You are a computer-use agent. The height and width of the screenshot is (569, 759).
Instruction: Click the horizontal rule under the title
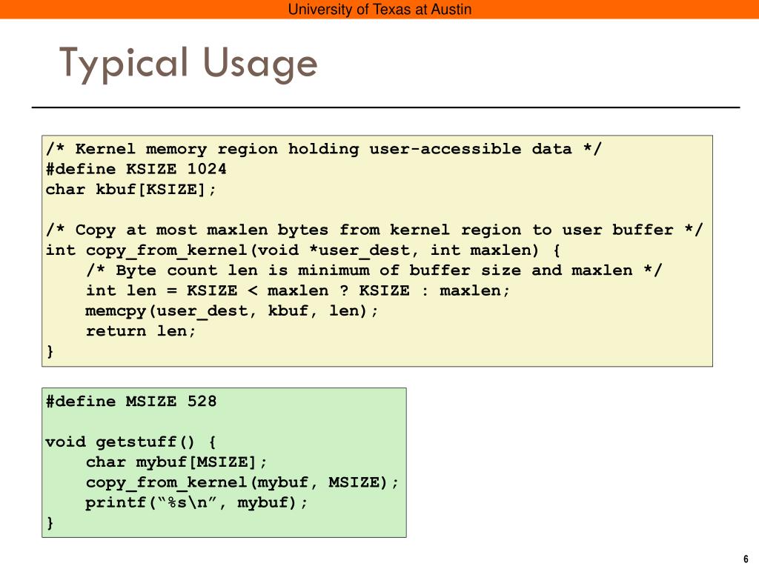click(x=385, y=108)
